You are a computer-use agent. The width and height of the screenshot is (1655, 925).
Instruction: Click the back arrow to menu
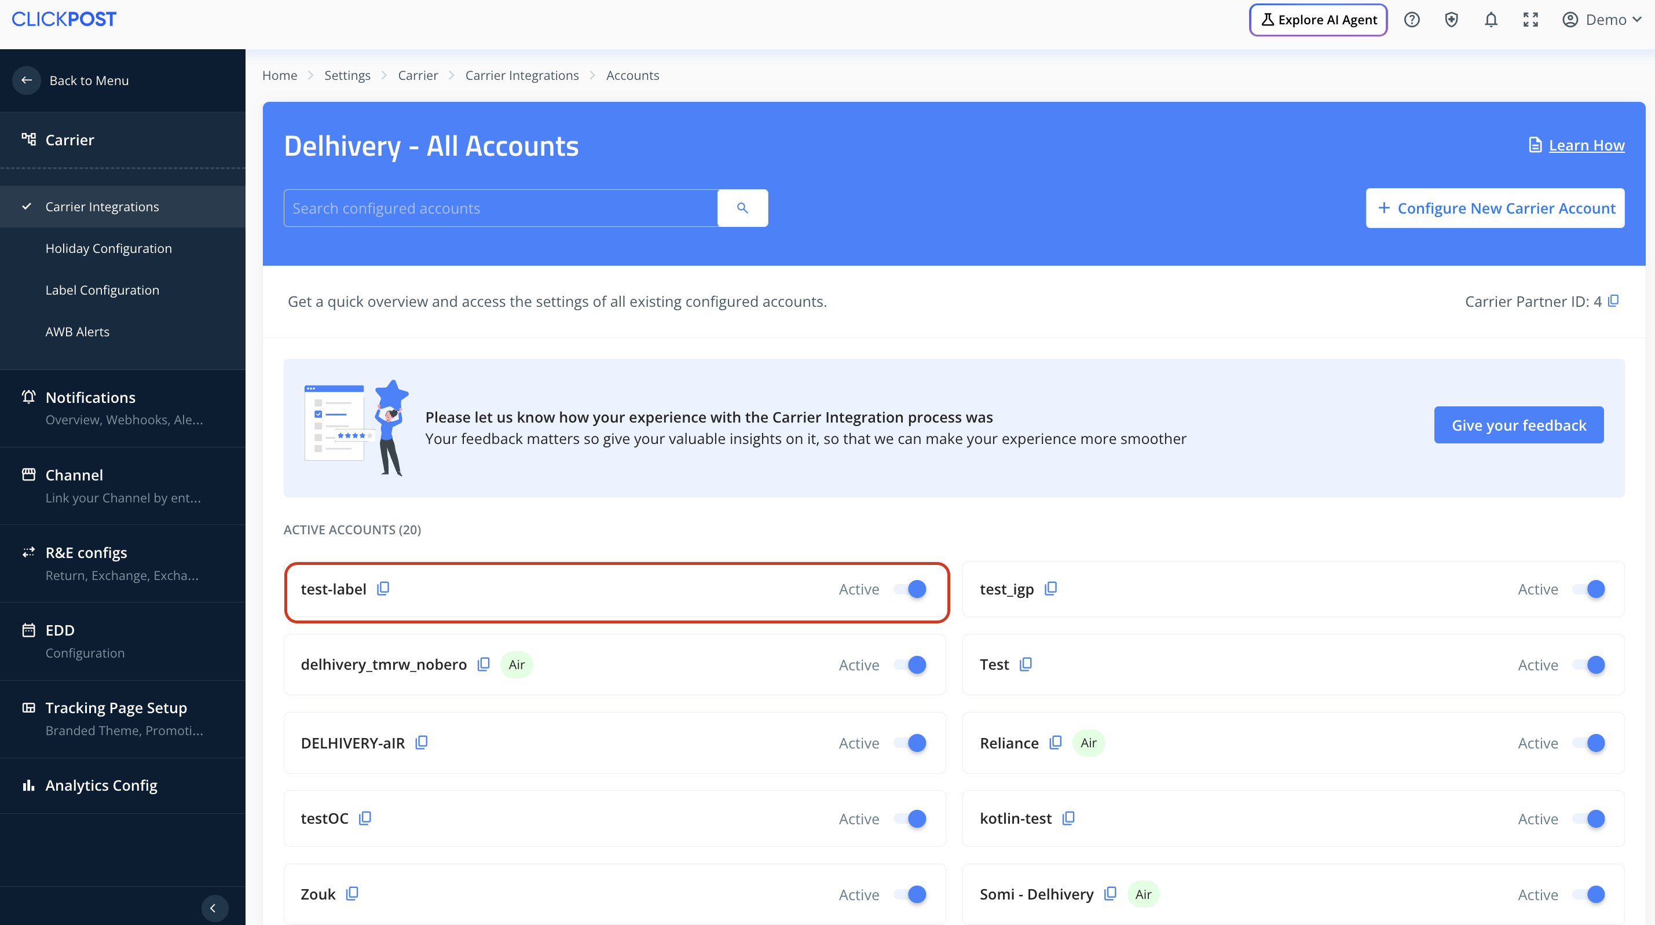(26, 80)
